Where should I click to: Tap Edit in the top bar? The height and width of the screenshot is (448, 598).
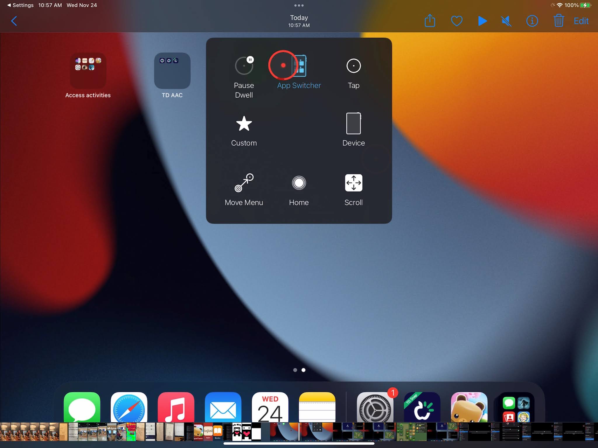tap(580, 21)
